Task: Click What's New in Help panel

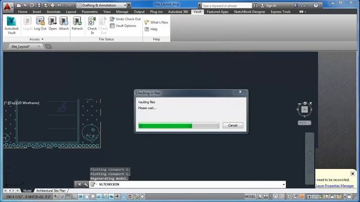Action: (156, 22)
